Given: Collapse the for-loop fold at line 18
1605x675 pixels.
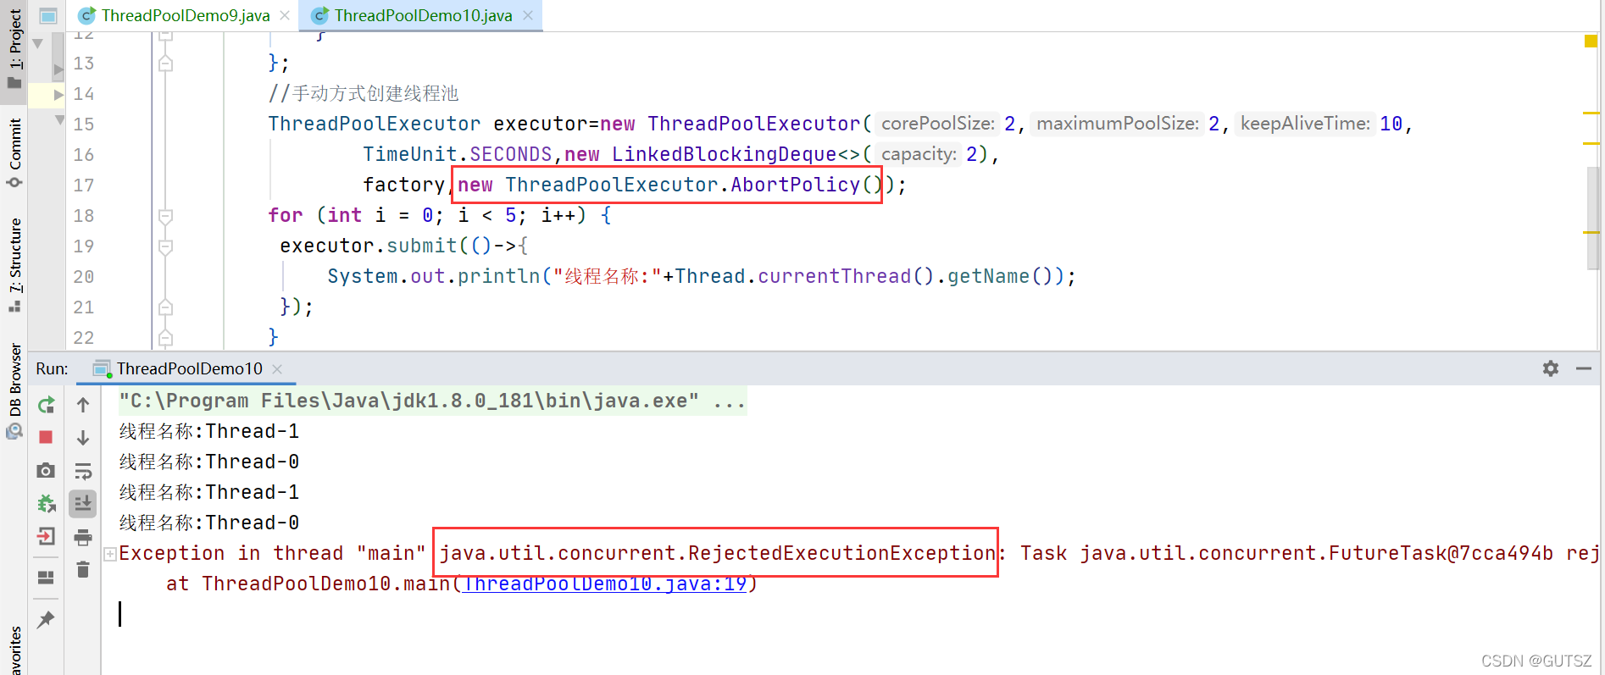Looking at the screenshot, I should [166, 216].
